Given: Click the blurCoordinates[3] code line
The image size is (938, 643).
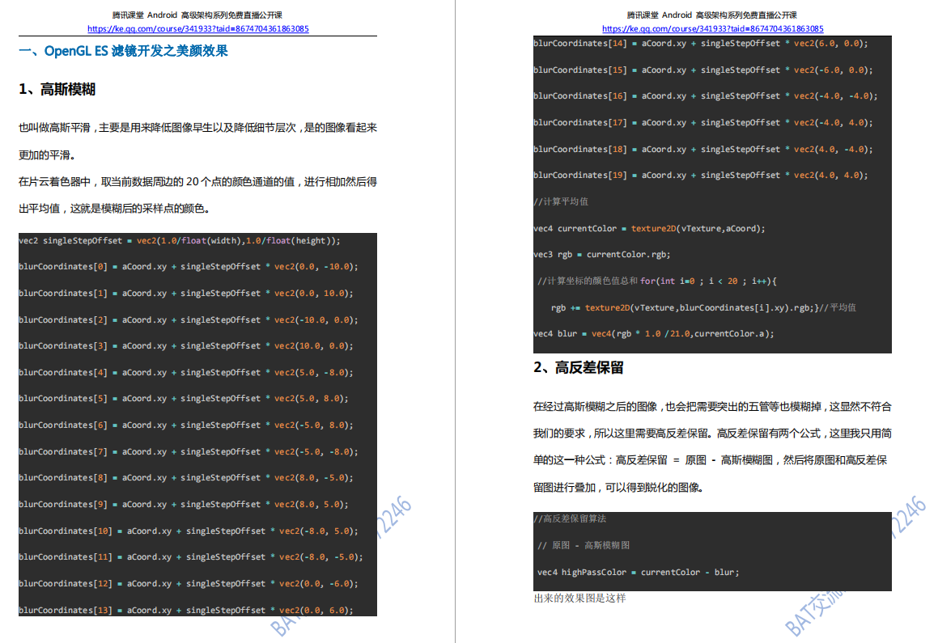Looking at the screenshot, I should [186, 346].
